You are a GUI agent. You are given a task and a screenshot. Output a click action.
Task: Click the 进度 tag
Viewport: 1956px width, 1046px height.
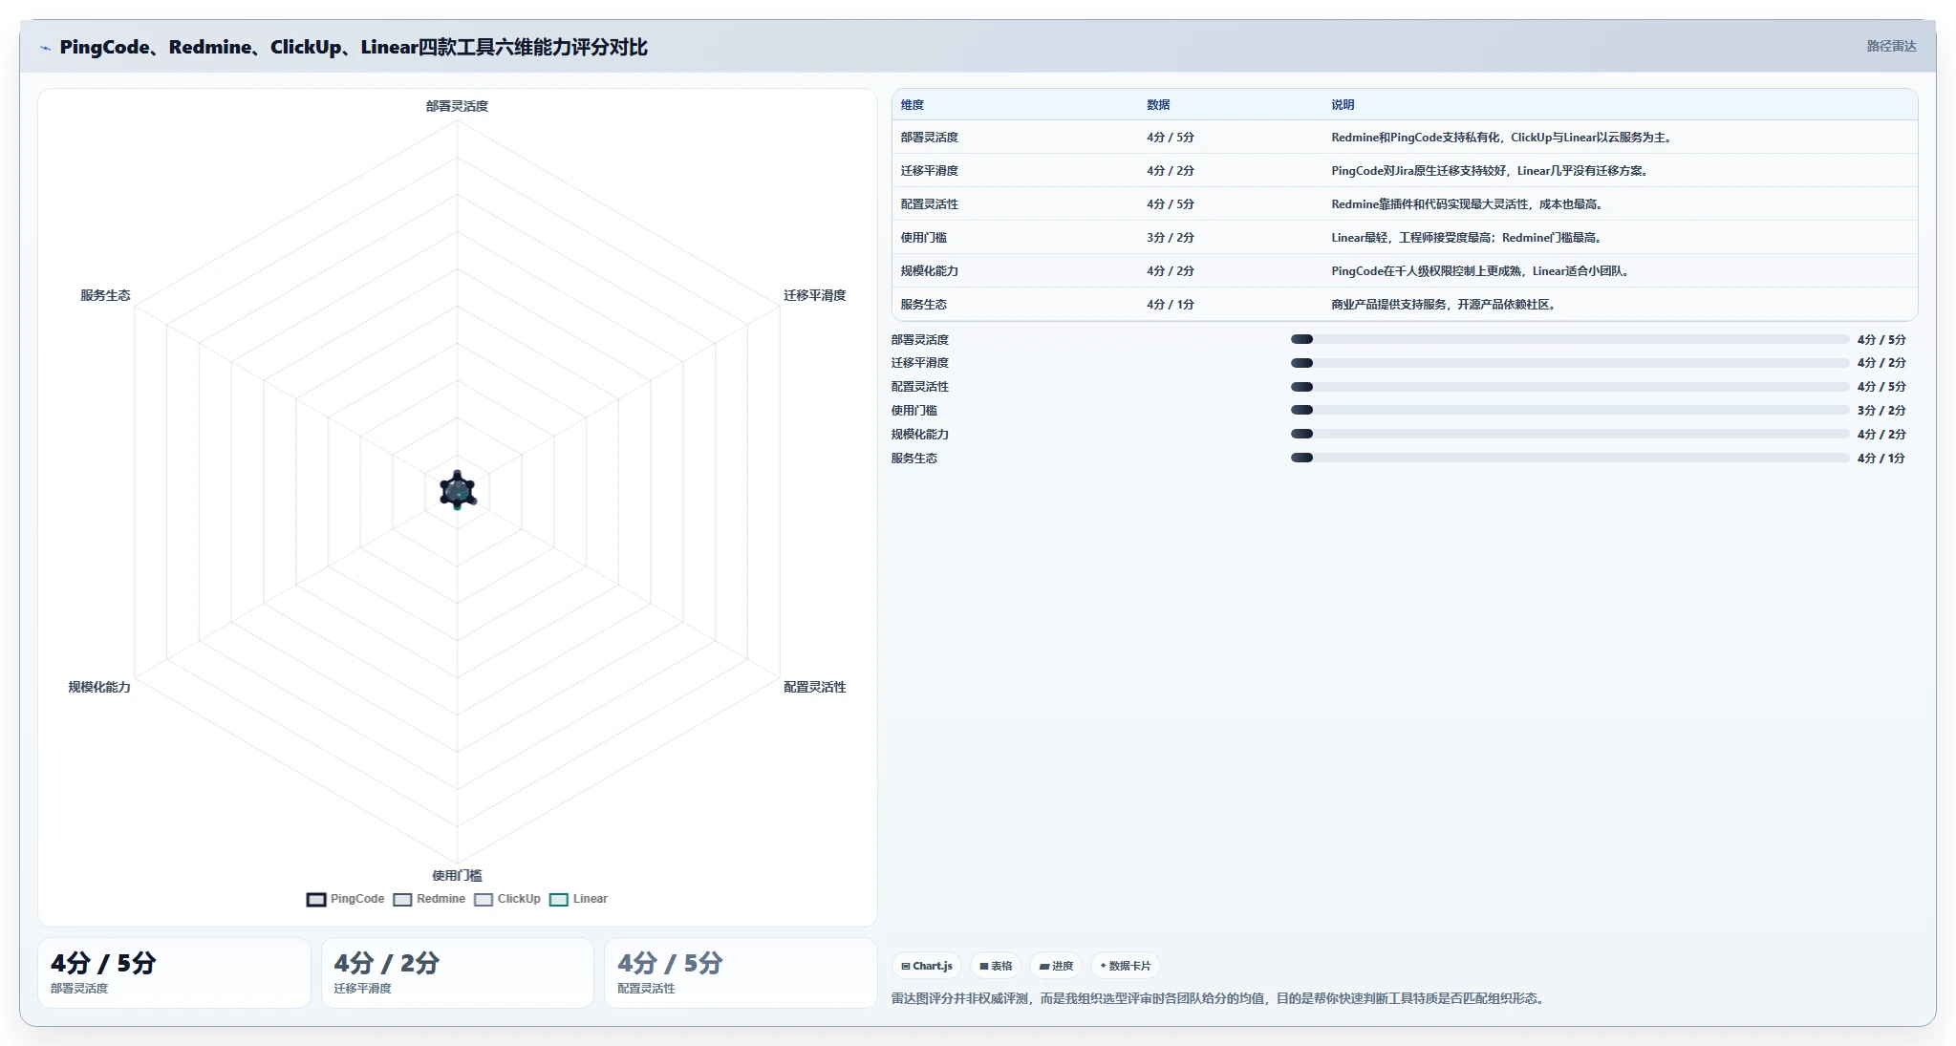pyautogui.click(x=1057, y=966)
